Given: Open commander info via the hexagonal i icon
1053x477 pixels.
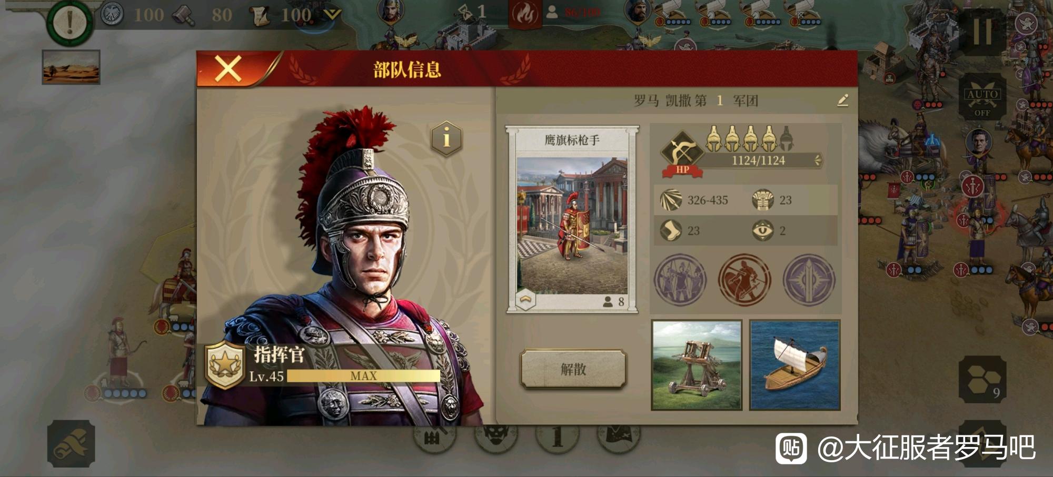Looking at the screenshot, I should coord(446,138).
